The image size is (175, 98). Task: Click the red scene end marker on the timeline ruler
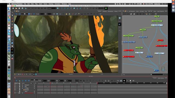tap(97, 83)
